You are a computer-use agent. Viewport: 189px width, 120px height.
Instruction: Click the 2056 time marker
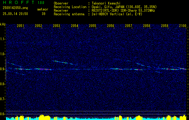[111, 25]
